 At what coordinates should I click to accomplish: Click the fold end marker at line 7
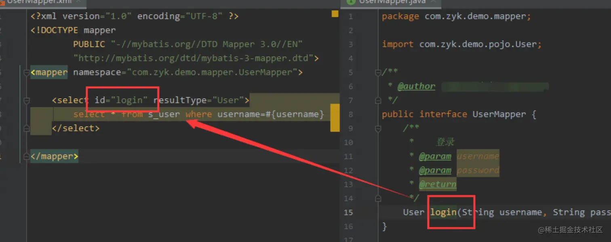378,100
